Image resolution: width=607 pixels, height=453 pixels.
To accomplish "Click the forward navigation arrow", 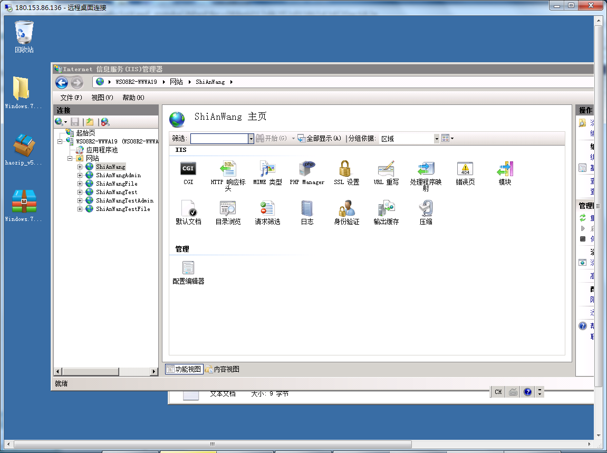I will (x=77, y=82).
